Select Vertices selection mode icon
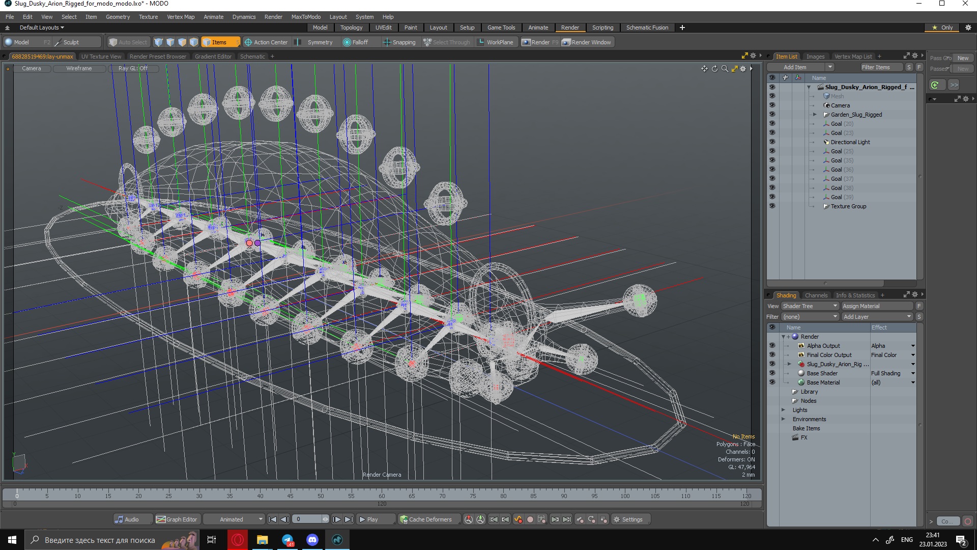The height and width of the screenshot is (550, 977). coord(159,42)
